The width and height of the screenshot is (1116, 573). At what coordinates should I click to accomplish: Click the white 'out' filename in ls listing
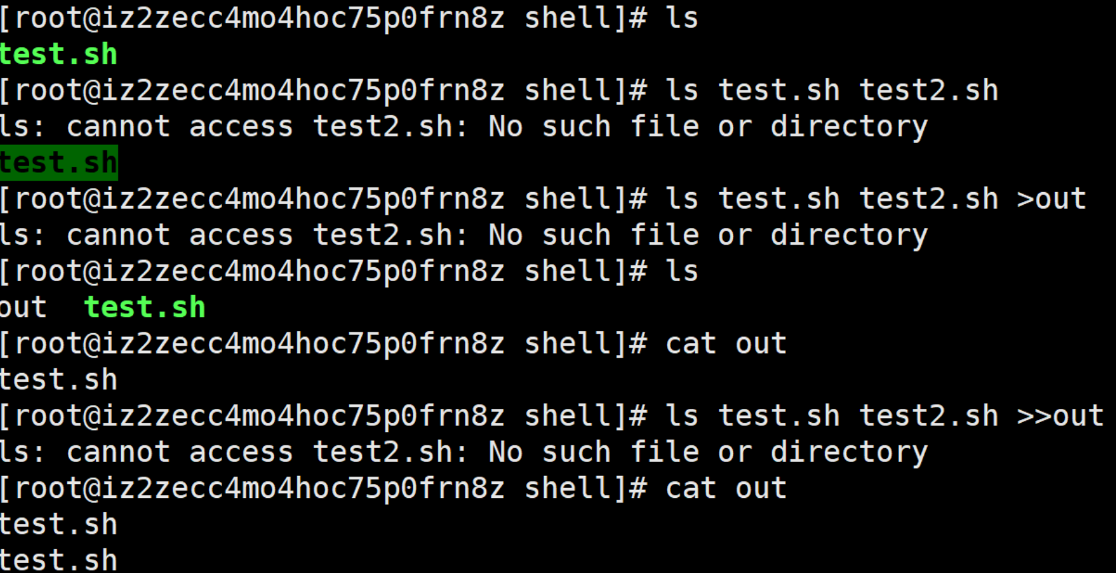click(x=23, y=308)
